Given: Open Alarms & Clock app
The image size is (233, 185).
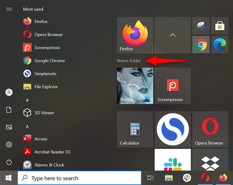Looking at the screenshot, I should 44,165.
